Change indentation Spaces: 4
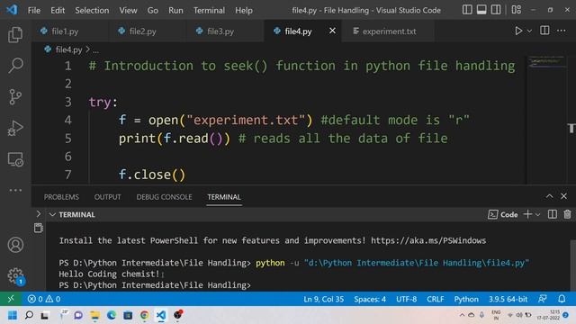The height and width of the screenshot is (324, 576). [370, 299]
